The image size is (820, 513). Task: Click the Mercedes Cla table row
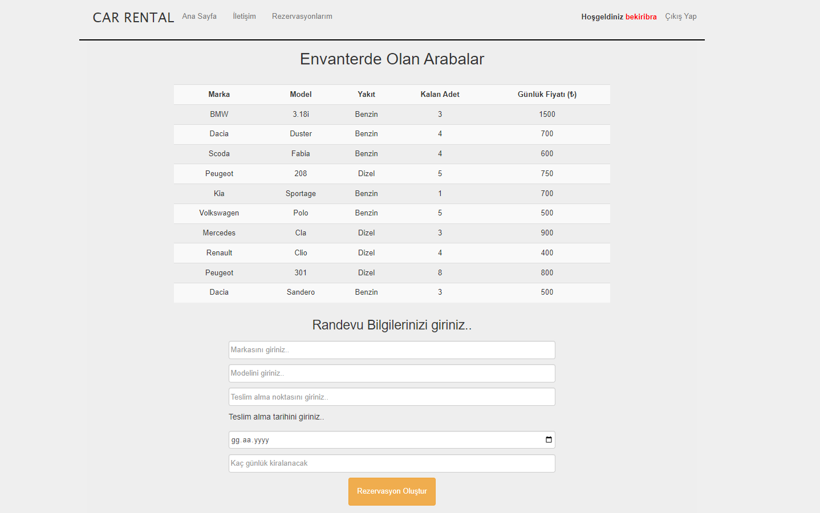point(392,233)
